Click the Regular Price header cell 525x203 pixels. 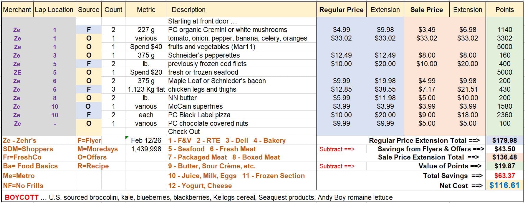click(341, 10)
